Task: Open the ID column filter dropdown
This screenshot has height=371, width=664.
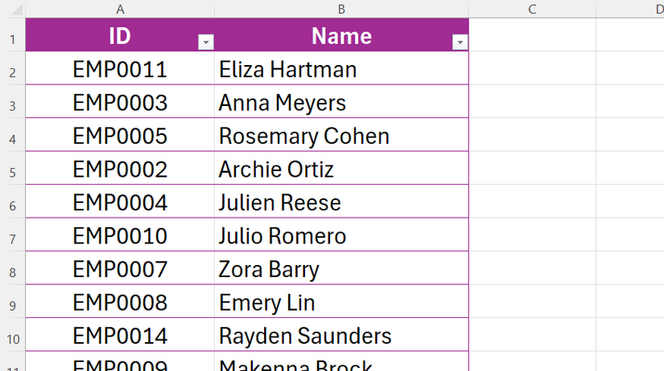Action: click(x=206, y=43)
